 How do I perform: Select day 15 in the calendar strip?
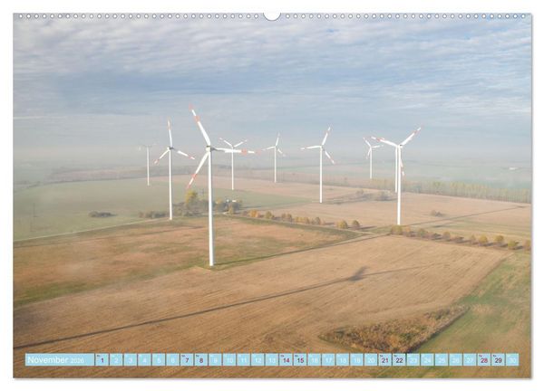click(300, 359)
